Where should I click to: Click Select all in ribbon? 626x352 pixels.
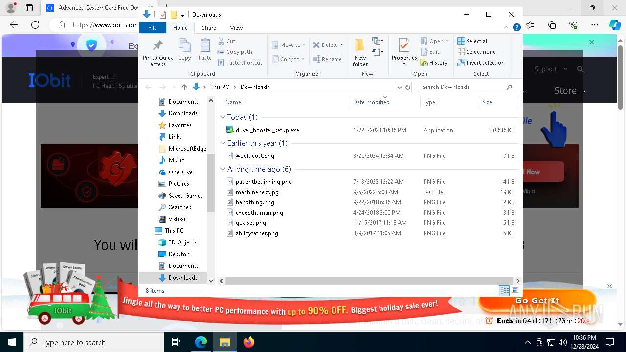tap(473, 41)
